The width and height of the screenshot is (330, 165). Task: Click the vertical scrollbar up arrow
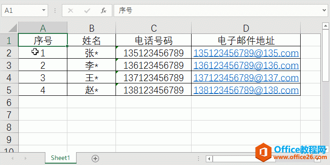(325, 26)
